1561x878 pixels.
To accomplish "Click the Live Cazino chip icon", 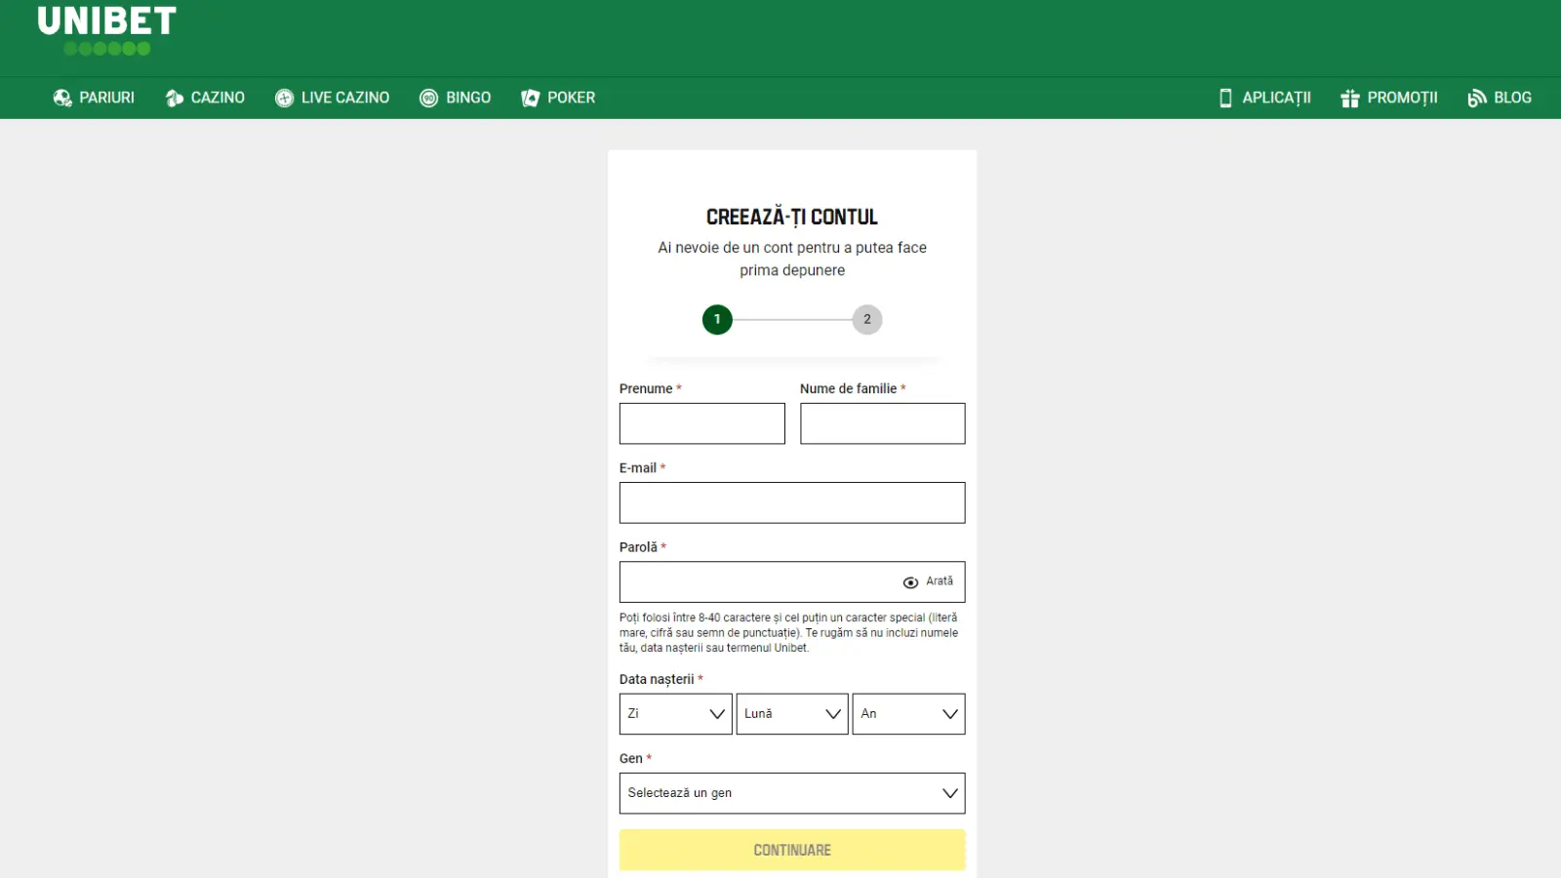I will (x=284, y=98).
